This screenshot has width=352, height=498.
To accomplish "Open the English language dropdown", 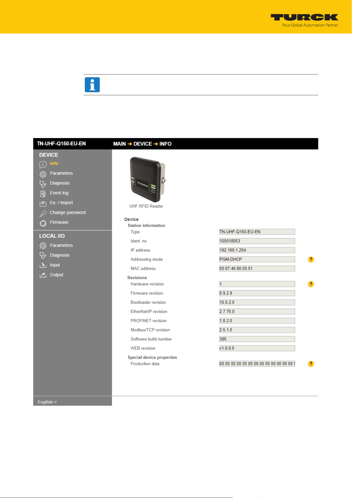I will [x=47, y=402].
